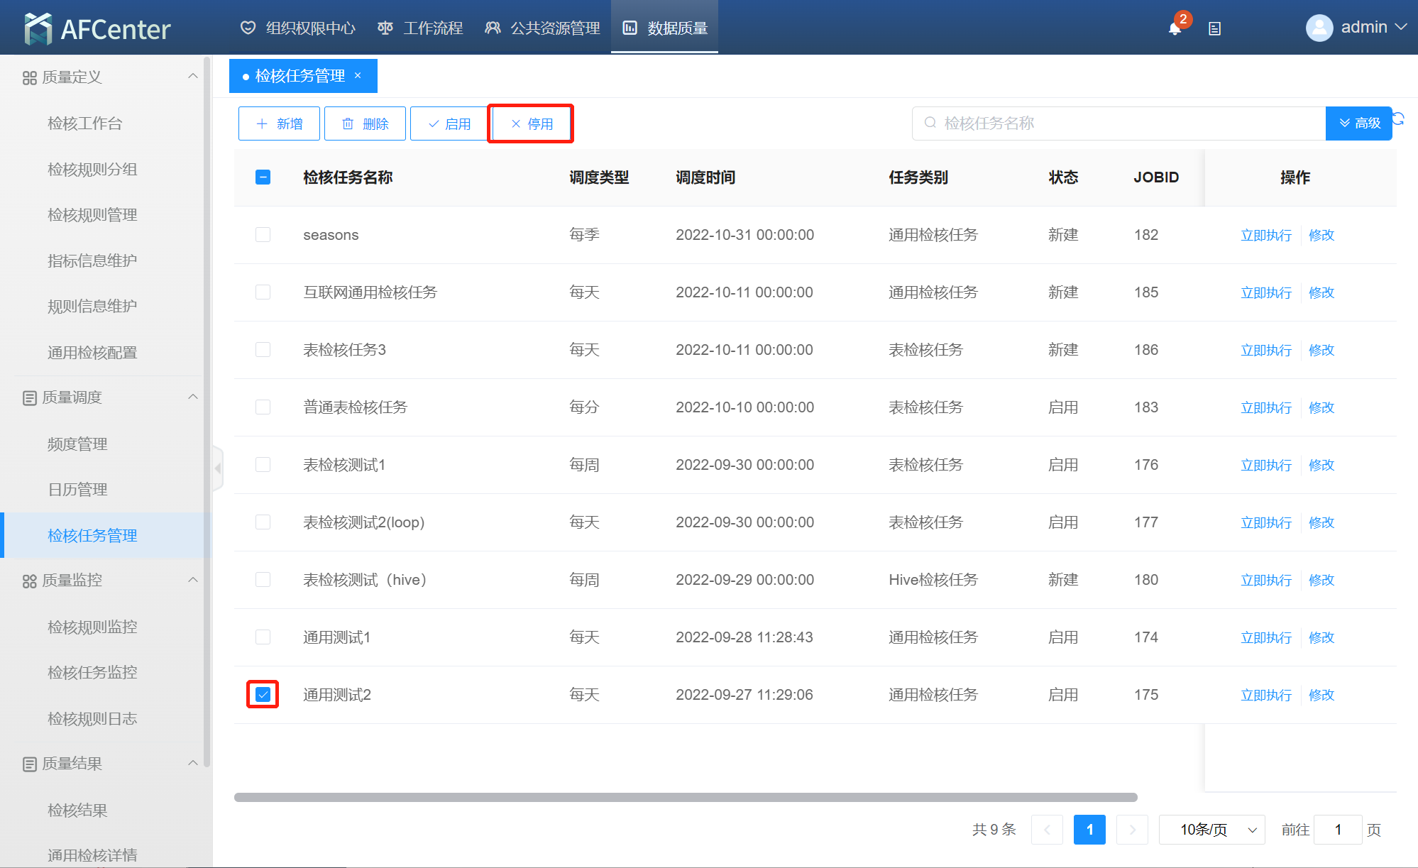Click the next page arrow in pagination
Screen dimensions: 1418x868
[1132, 830]
